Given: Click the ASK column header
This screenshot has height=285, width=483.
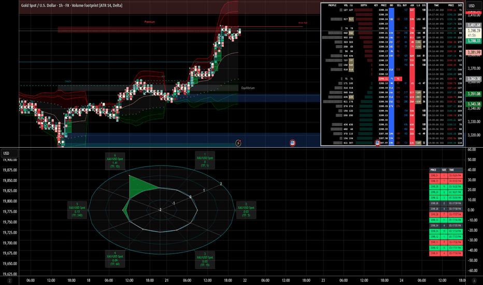Looking at the screenshot, I should click(412, 5).
